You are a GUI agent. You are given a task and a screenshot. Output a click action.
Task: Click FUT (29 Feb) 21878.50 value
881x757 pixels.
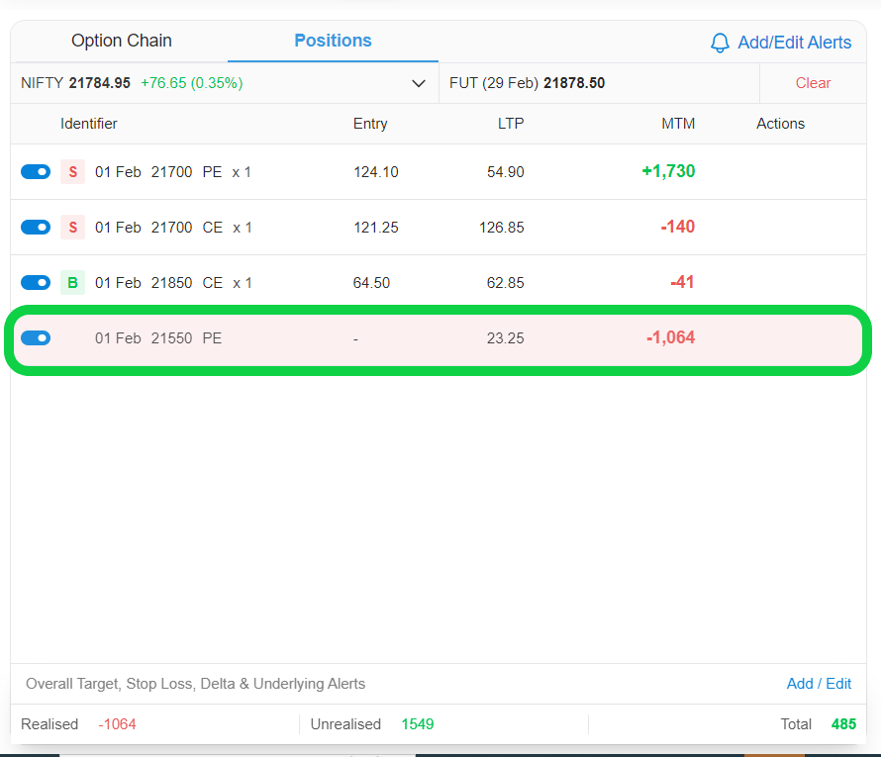pos(574,83)
